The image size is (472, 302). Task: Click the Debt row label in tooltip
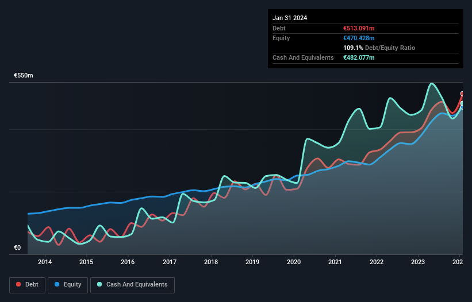[279, 28]
